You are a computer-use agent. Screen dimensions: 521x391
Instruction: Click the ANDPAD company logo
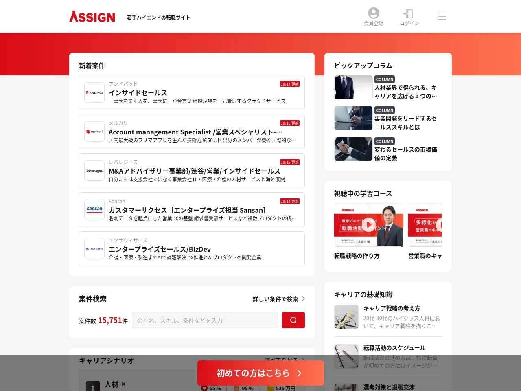click(94, 92)
